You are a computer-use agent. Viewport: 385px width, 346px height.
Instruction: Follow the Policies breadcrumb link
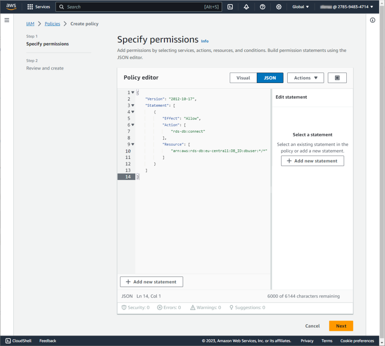[x=52, y=24]
